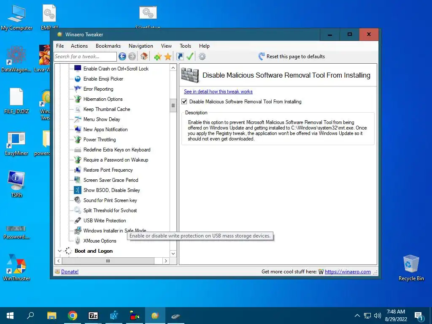
Task: Click the USB Write Protection drive icon
Action: [x=78, y=220]
